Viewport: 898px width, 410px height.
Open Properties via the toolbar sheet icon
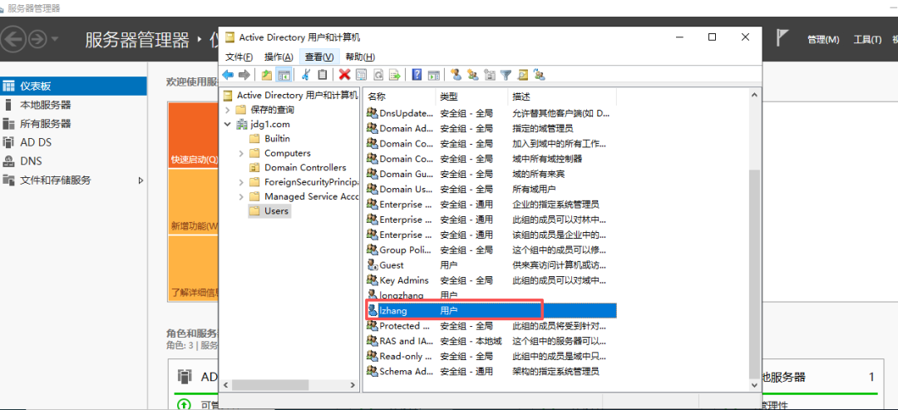coord(361,75)
